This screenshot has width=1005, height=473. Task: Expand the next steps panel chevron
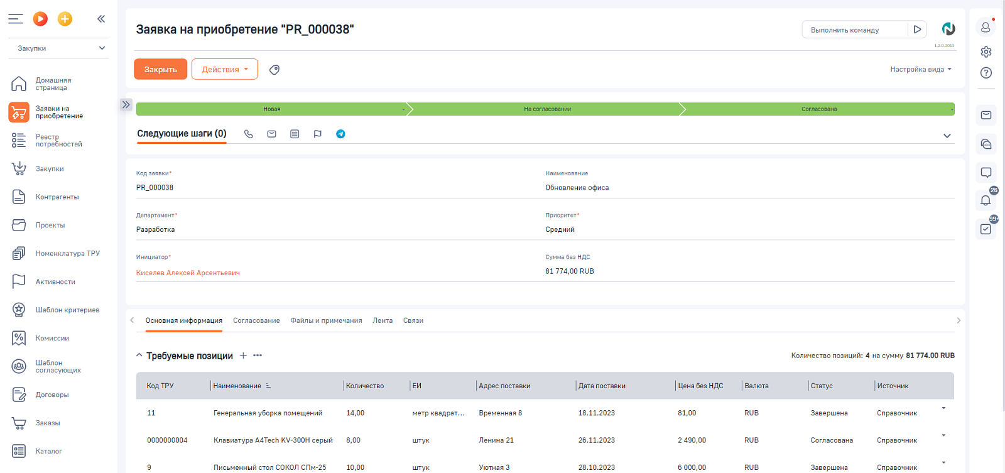pos(947,136)
